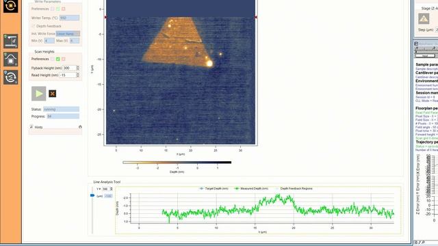The width and height of the screenshot is (438, 246).
Task: Click the Stage Z-axis triangle icon
Action: tap(424, 18)
